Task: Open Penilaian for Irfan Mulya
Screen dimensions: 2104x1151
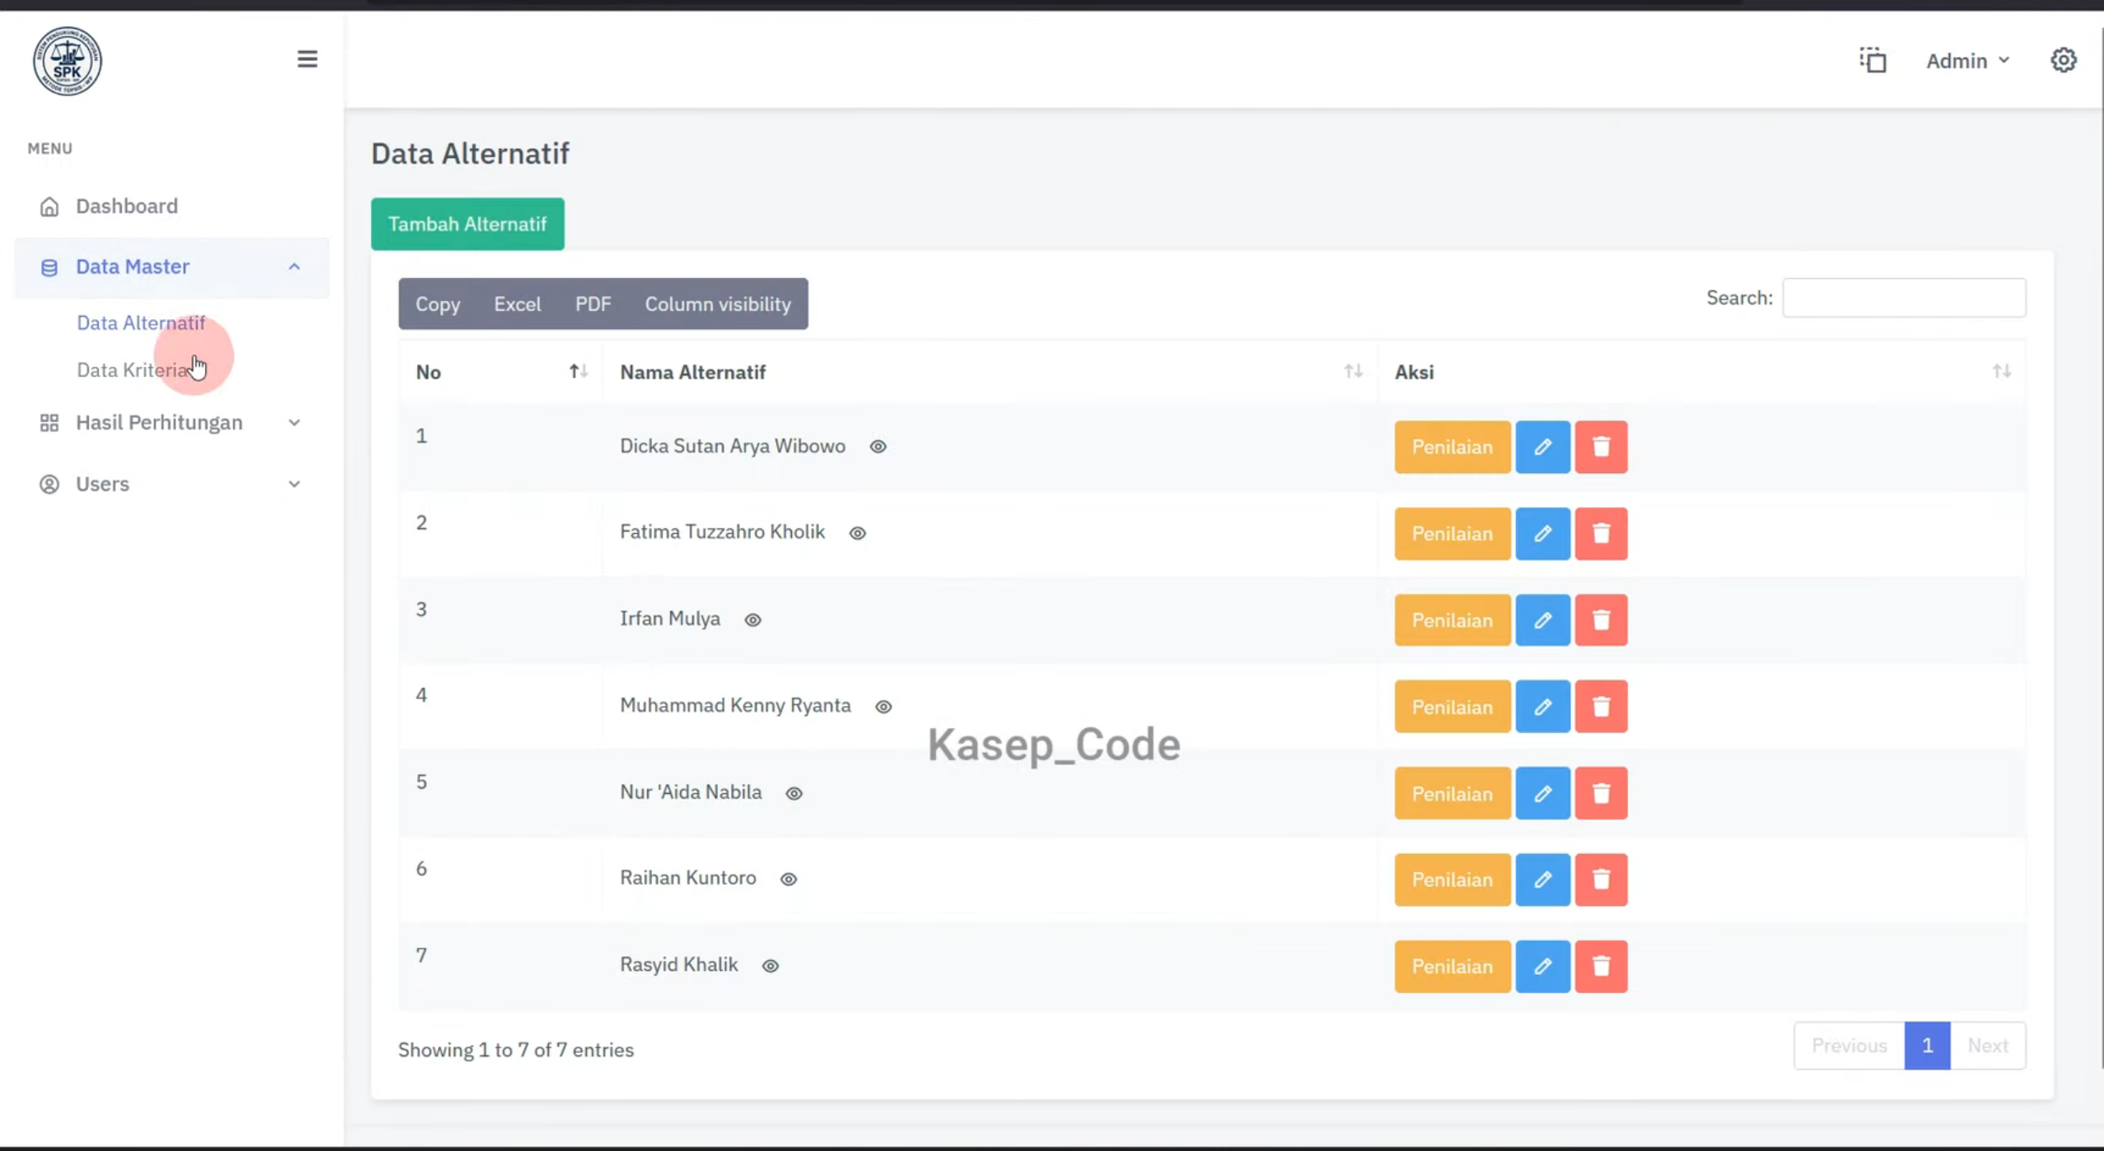Action: point(1452,620)
